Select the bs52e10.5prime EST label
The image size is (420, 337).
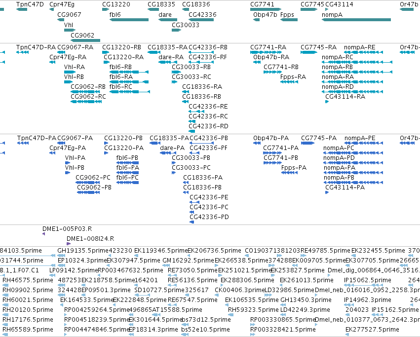tap(205, 330)
